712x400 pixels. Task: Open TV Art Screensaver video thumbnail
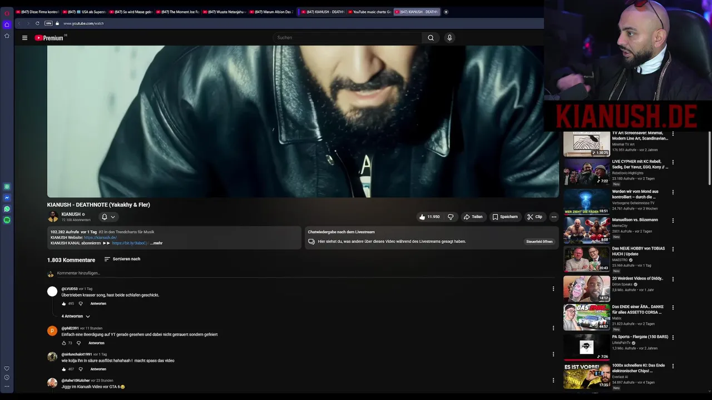tap(586, 144)
